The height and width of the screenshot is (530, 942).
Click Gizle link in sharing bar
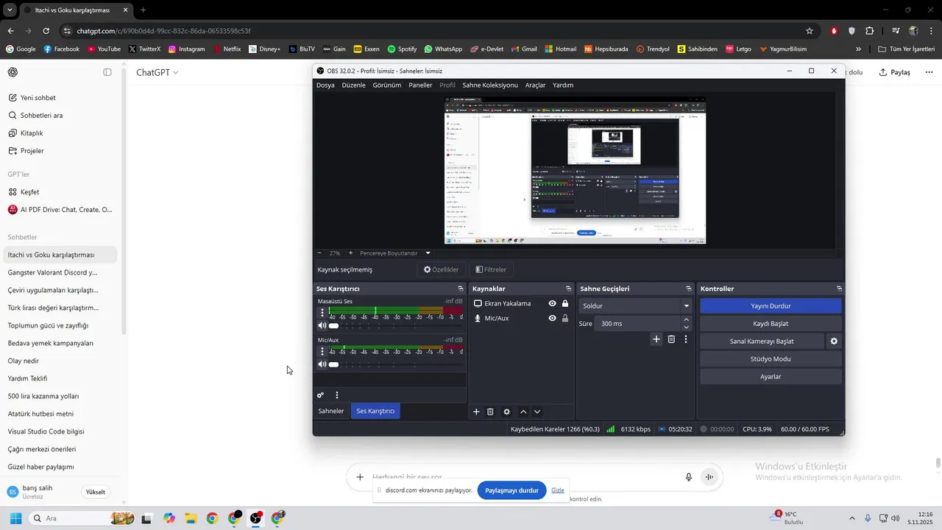[x=558, y=490]
